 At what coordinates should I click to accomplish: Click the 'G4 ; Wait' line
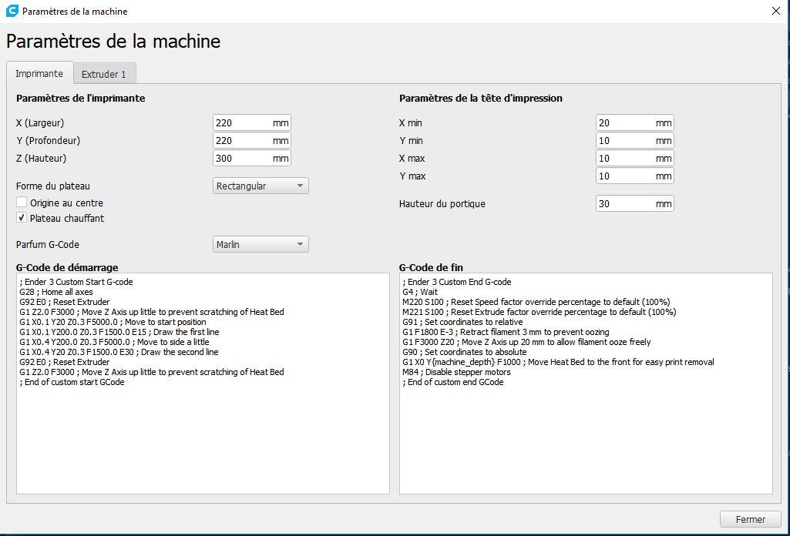[x=420, y=292]
